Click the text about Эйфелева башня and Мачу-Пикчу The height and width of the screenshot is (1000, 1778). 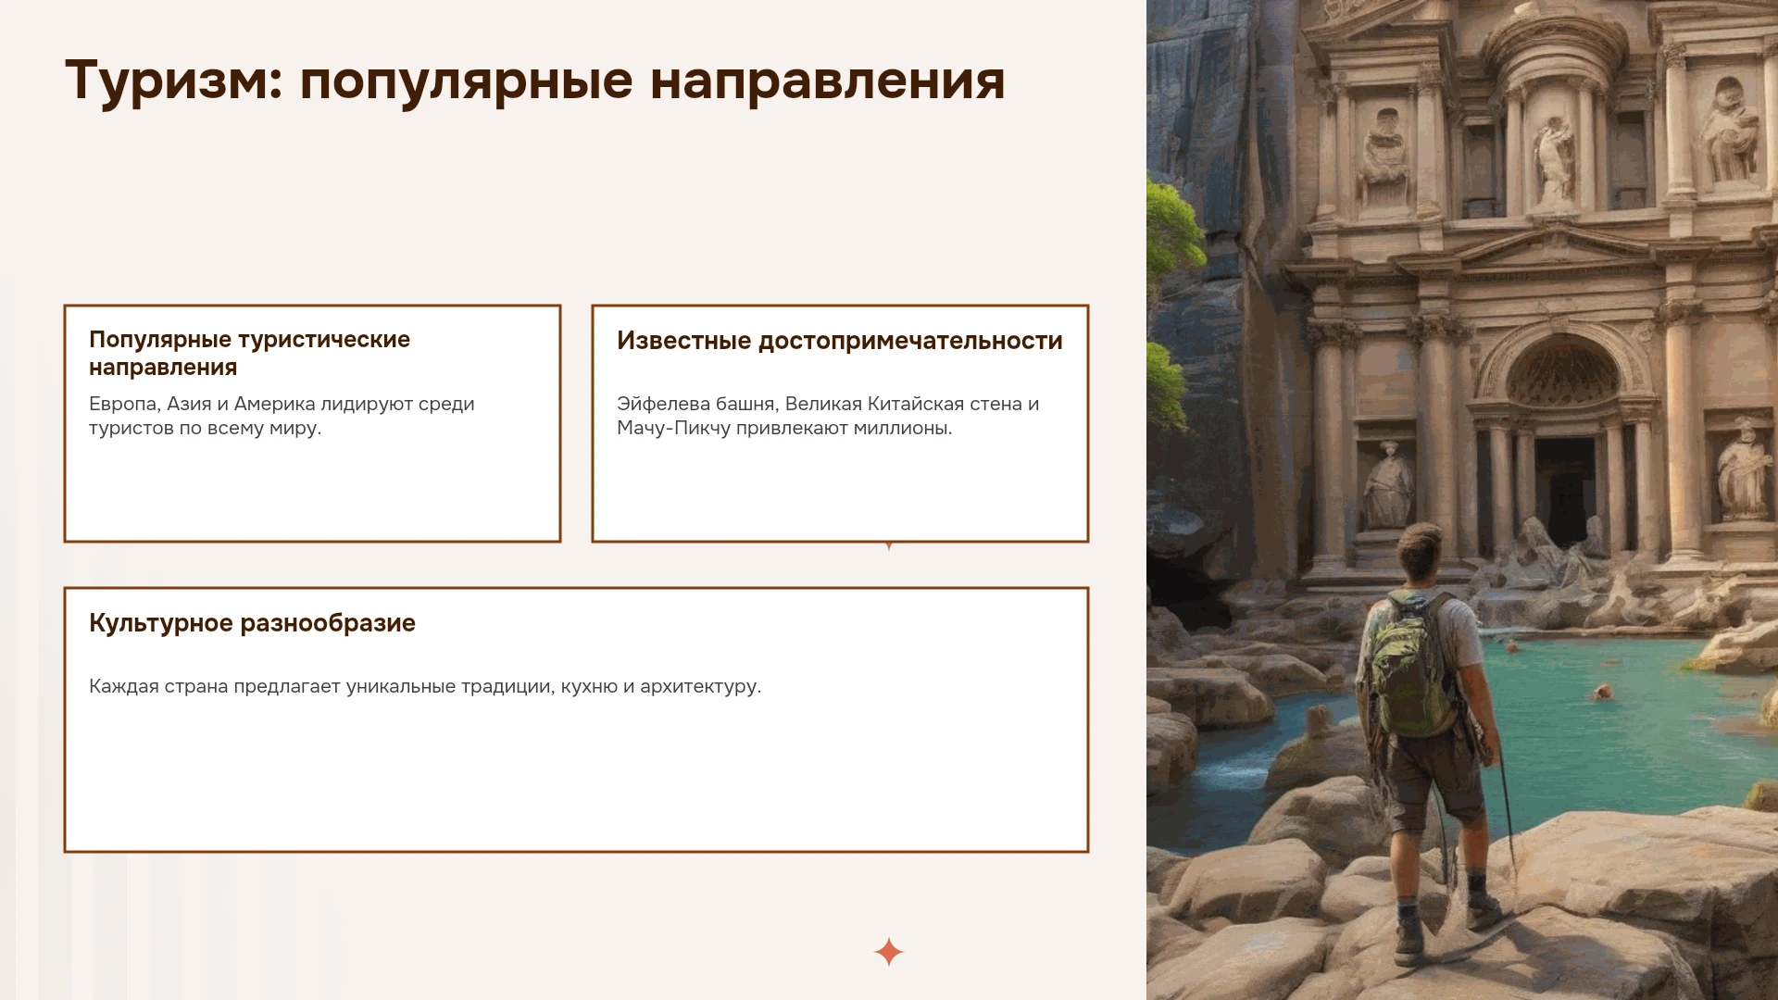[x=828, y=415]
